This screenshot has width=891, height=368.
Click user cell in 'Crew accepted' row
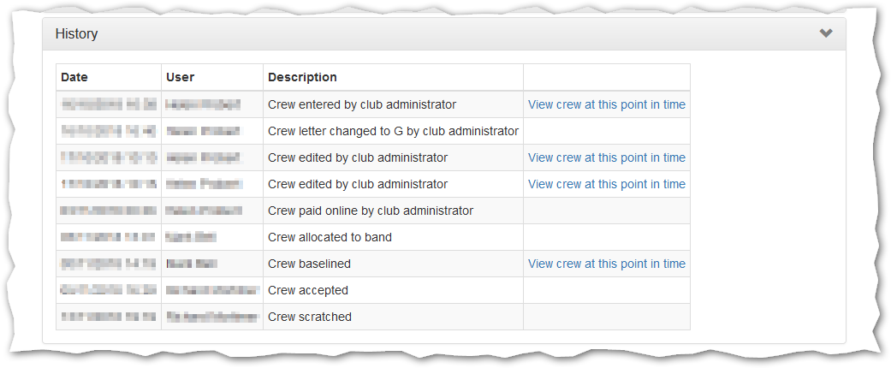coord(211,291)
